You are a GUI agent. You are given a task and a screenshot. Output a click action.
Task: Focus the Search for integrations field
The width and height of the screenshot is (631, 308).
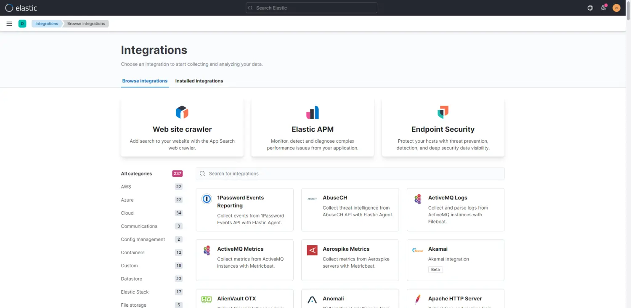coord(350,173)
